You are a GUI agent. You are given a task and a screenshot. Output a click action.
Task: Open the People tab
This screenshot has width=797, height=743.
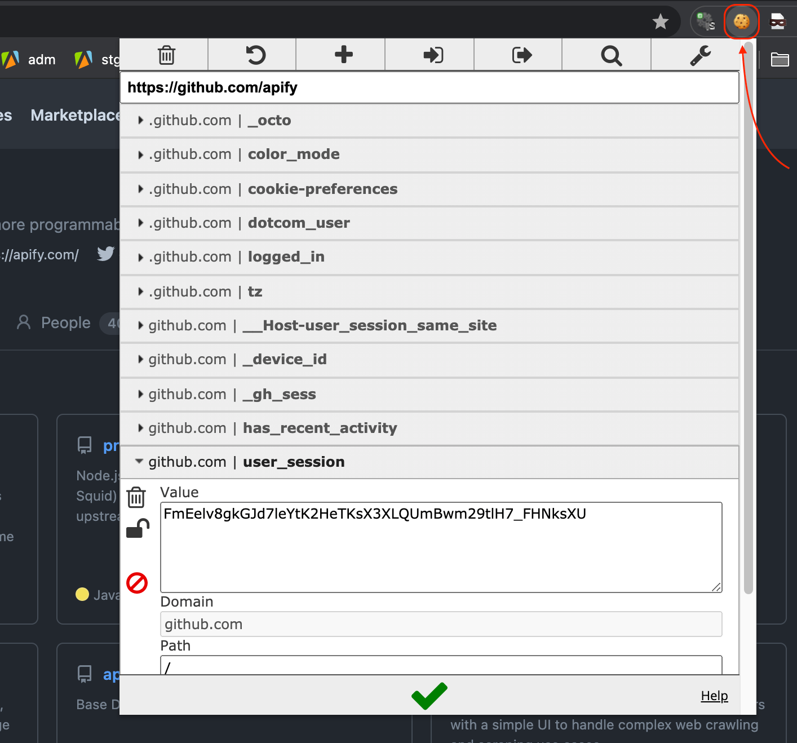(65, 323)
